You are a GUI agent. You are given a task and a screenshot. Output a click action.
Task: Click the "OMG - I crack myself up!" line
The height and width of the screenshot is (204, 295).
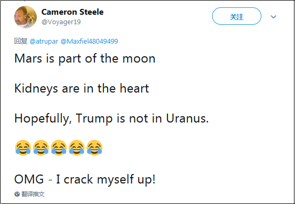(85, 179)
